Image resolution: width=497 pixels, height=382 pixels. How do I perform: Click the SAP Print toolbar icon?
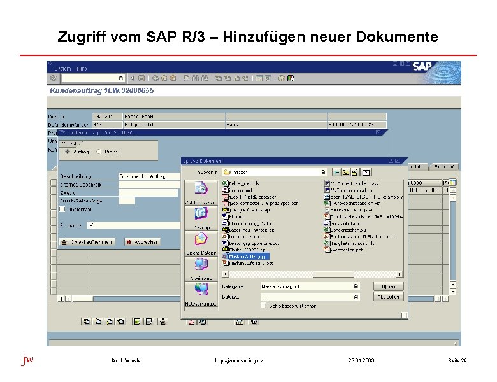[187, 78]
